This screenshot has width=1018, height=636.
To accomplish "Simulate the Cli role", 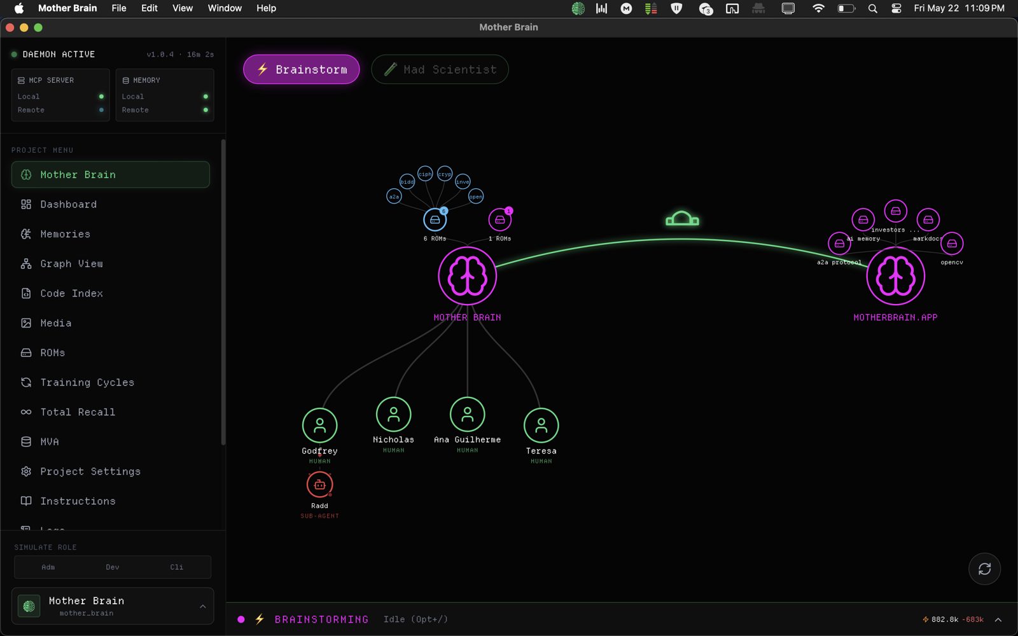I will coord(177,567).
